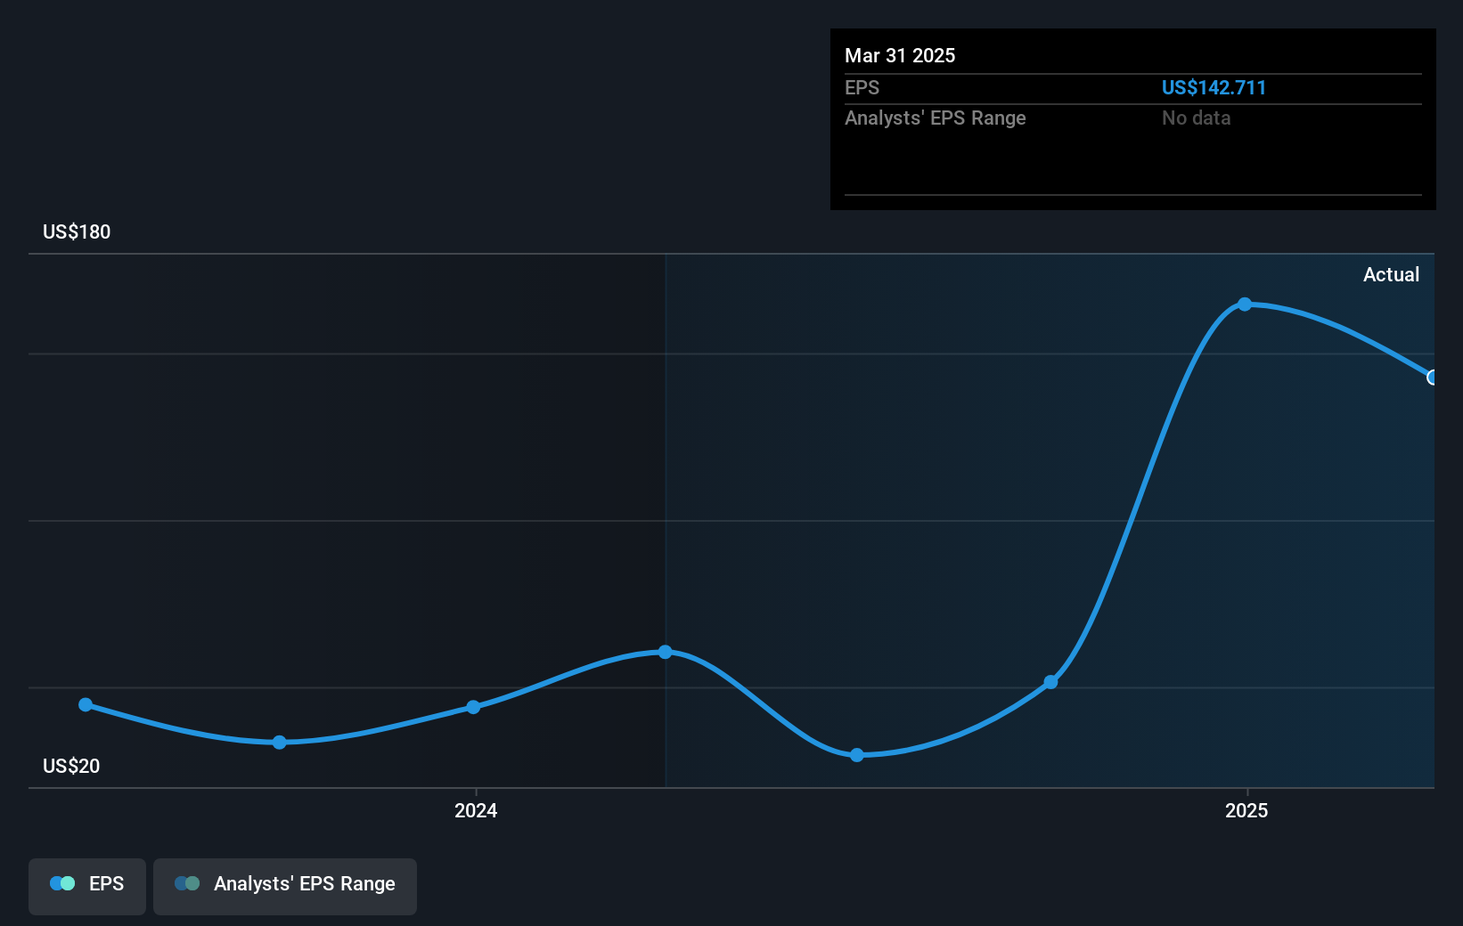1463x926 pixels.
Task: Click the No data text in the tooltip
Action: pyautogui.click(x=1196, y=118)
